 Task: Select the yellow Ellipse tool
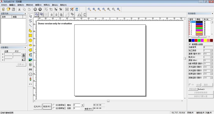(x=31, y=45)
